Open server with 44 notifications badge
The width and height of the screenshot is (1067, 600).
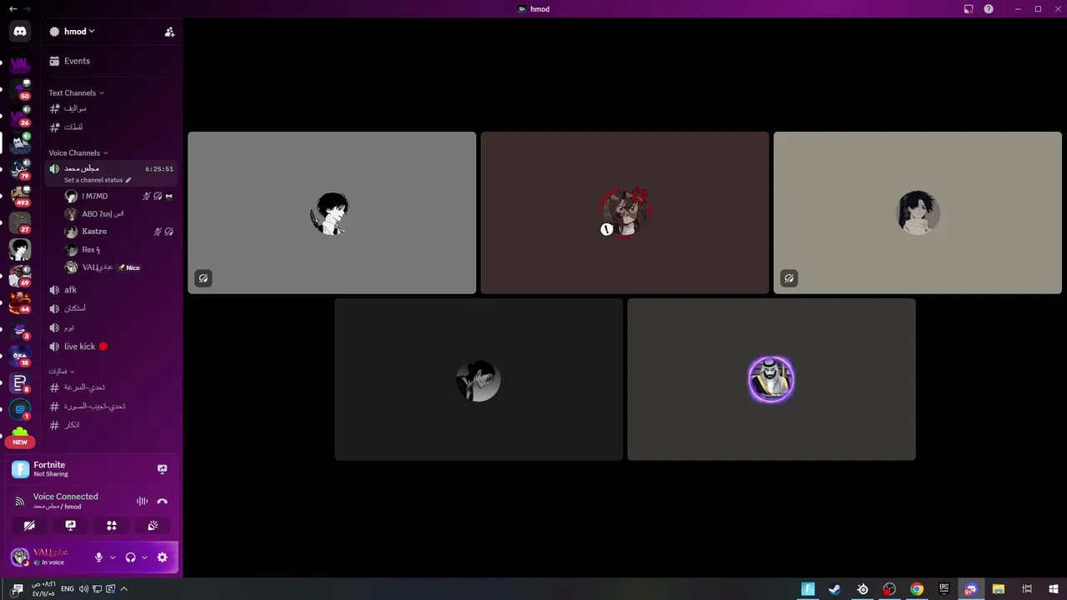20,302
